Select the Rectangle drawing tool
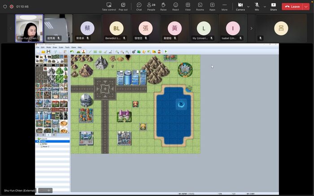This screenshot has width=314, height=196. pos(95,52)
